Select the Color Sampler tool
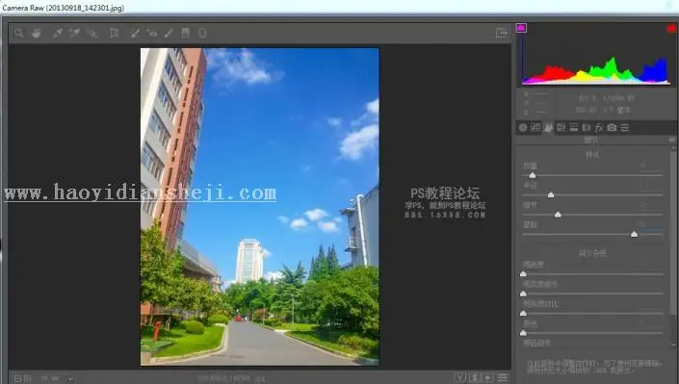 pos(74,33)
